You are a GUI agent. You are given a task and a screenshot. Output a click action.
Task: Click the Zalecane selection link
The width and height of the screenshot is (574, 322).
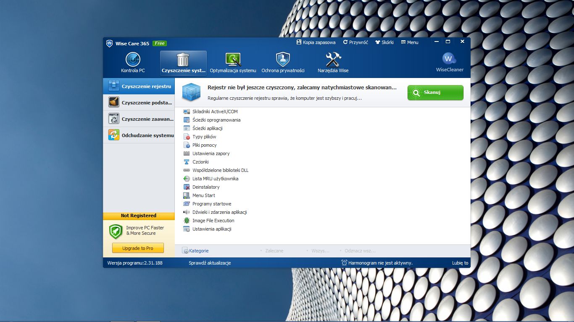[274, 251]
